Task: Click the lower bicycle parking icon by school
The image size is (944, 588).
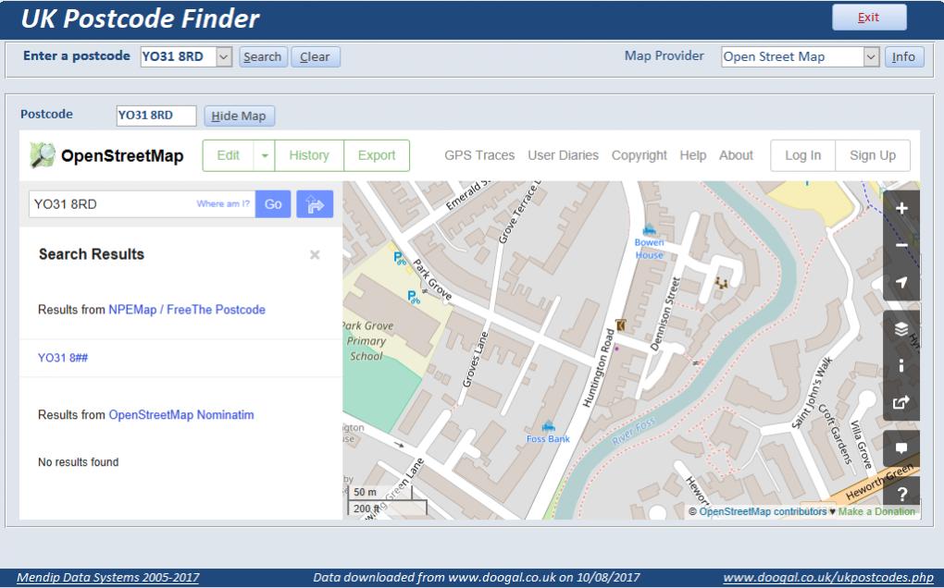Action: coord(414,297)
